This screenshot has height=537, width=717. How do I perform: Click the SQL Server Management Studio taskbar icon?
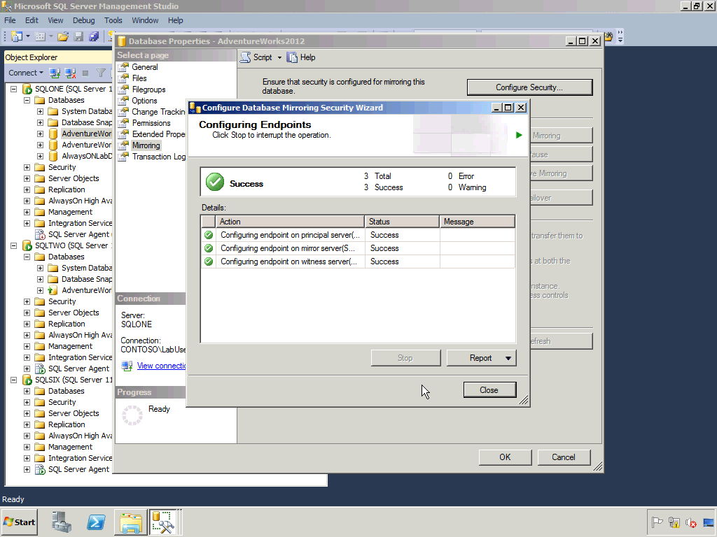(x=163, y=522)
